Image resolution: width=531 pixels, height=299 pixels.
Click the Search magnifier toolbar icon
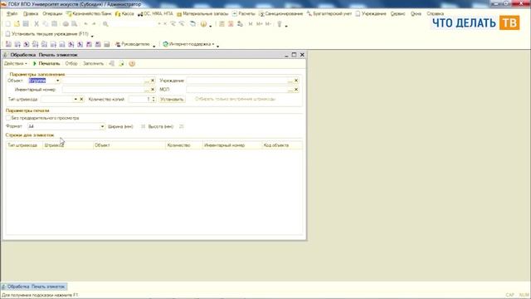[105, 24]
